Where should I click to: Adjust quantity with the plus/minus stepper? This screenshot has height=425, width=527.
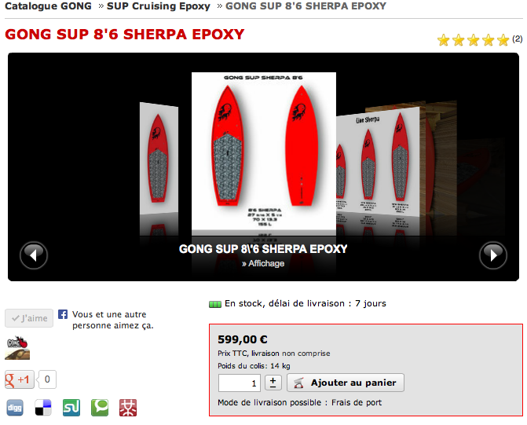(273, 383)
